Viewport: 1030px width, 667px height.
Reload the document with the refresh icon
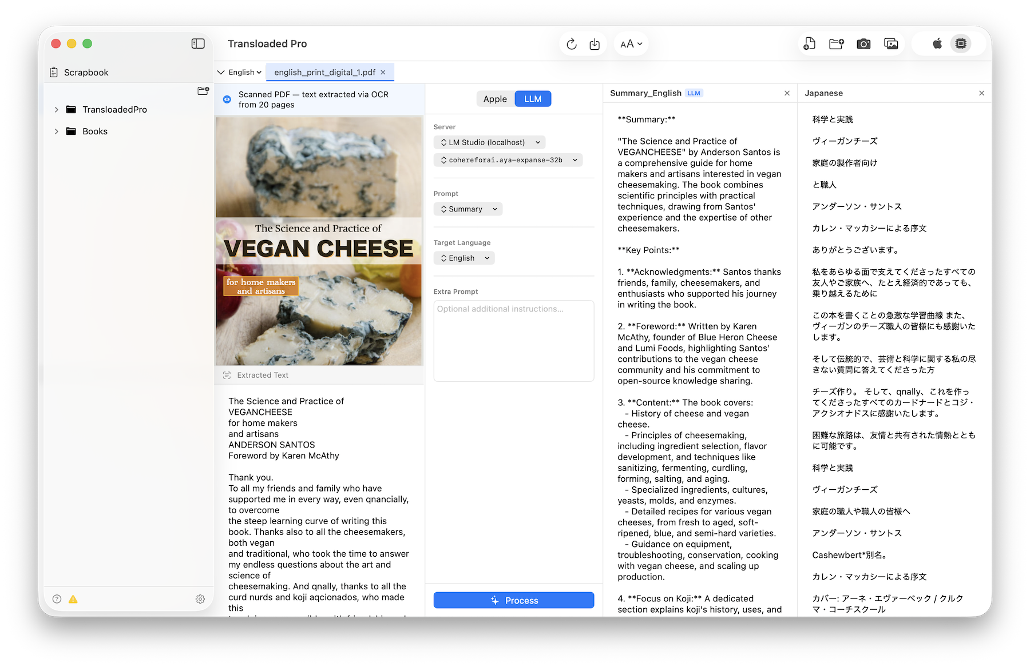(571, 43)
